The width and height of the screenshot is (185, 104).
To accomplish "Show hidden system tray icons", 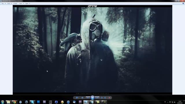I will coord(168,102).
